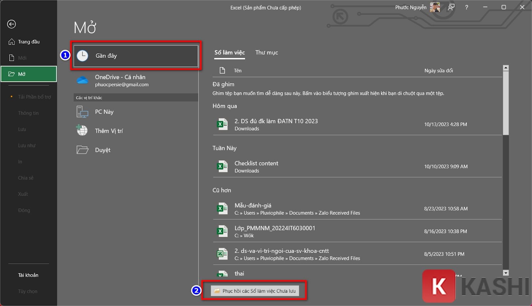
Task: Select Gần đây recent location
Action: point(136,56)
